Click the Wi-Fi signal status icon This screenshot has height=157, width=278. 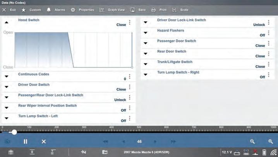pos(274,152)
